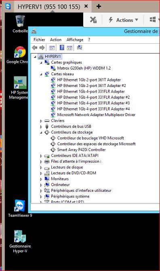
Task: Select Matrox G200eh (HP) WDDM 1.2
Action: pos(84,68)
